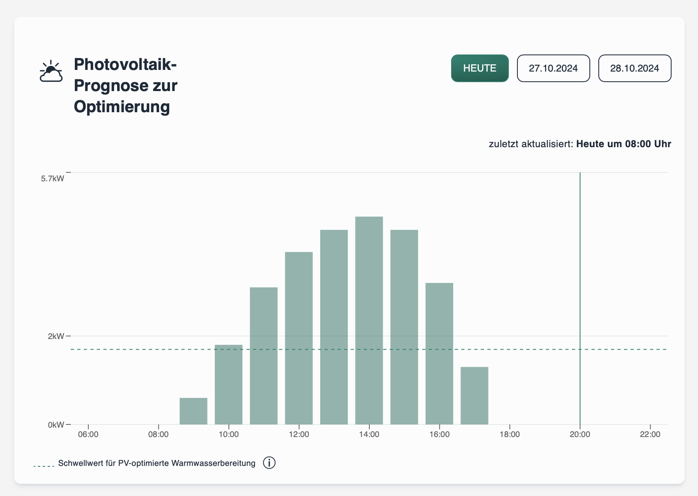Click the 'Heute um 08:00 Uhr' update timestamp
This screenshot has height=496, width=698.
click(x=623, y=144)
